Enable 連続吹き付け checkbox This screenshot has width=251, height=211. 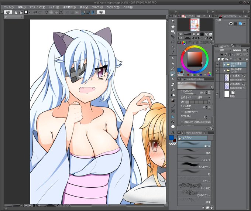182,112
